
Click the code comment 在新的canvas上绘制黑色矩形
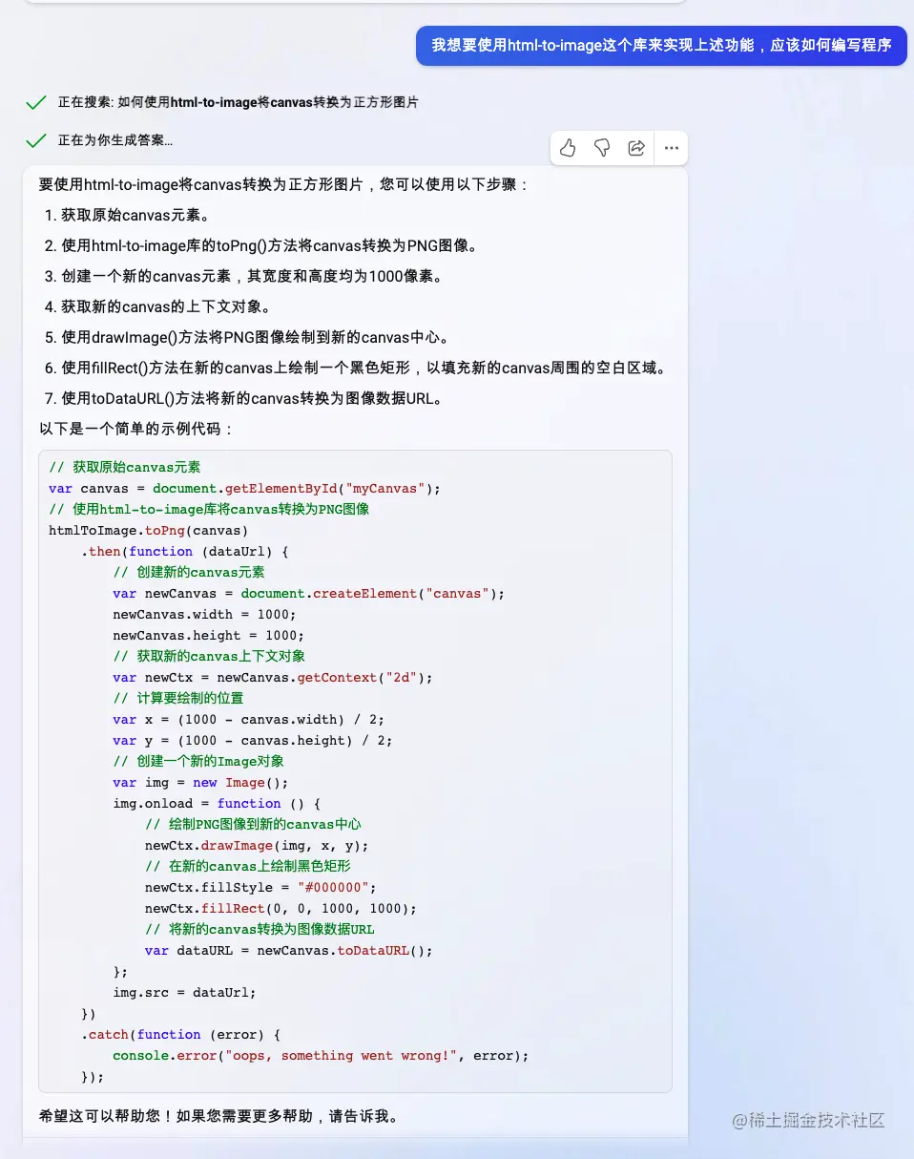248,866
